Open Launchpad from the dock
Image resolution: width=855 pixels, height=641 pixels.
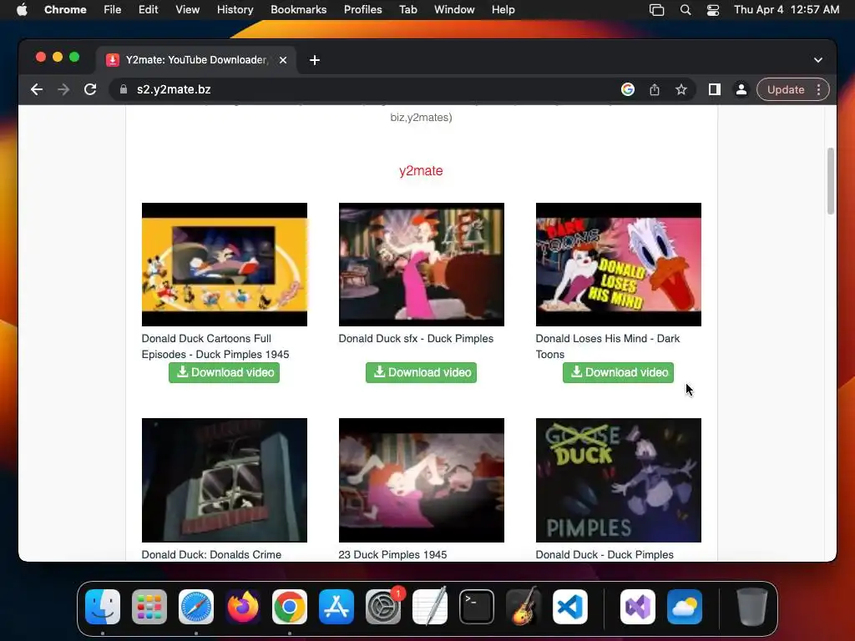coord(149,607)
